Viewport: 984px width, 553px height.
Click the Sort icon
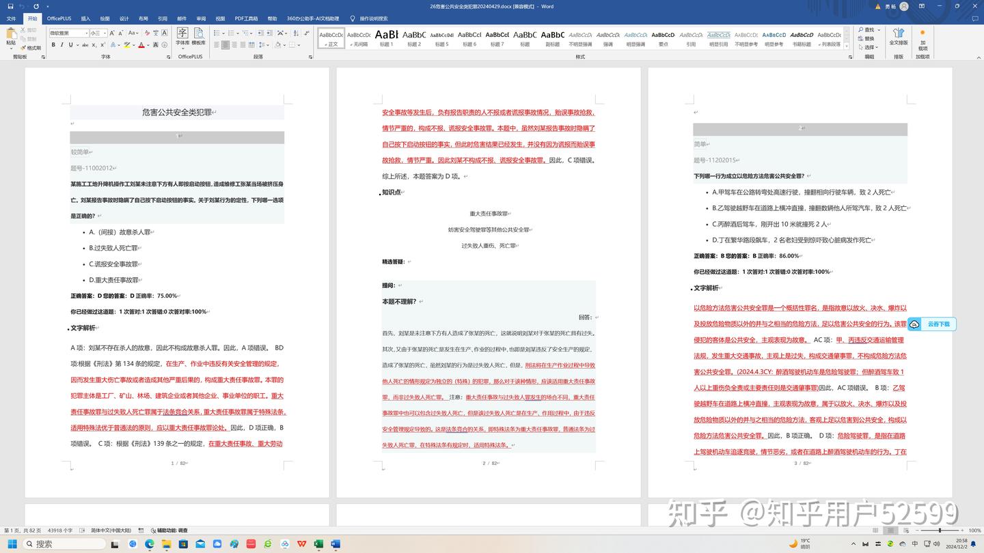point(296,33)
